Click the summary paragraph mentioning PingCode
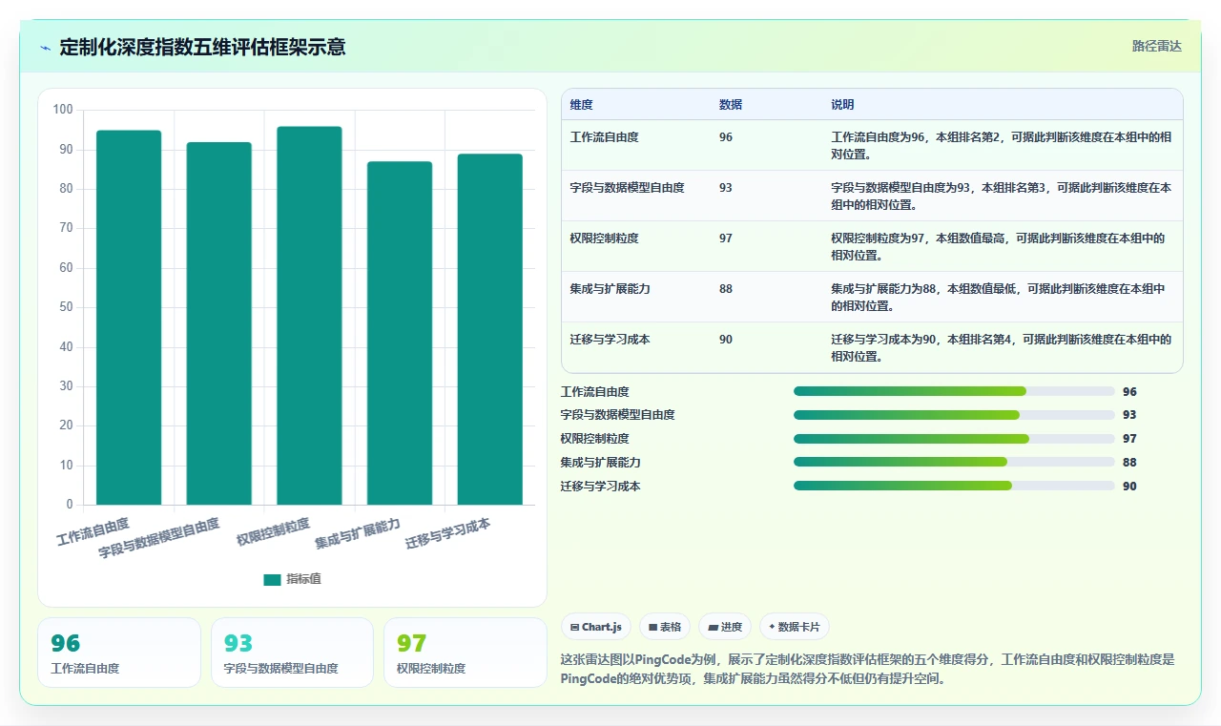 point(868,669)
